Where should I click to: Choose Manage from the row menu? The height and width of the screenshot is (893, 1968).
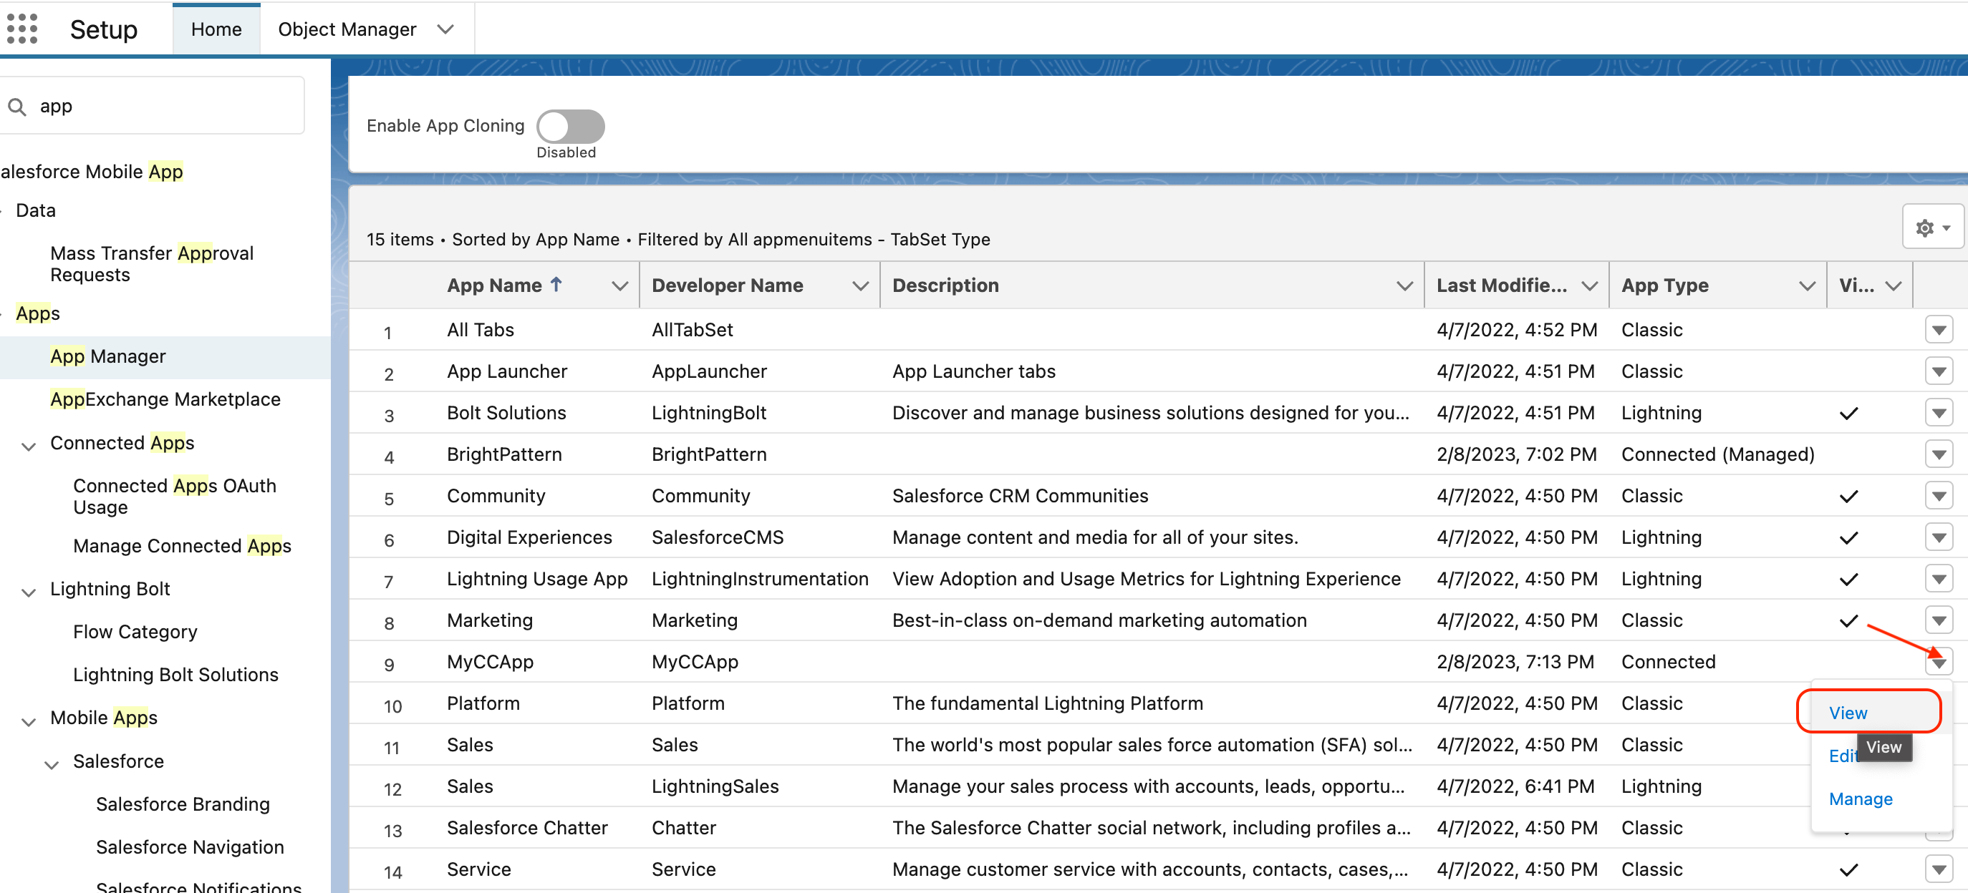(1861, 799)
